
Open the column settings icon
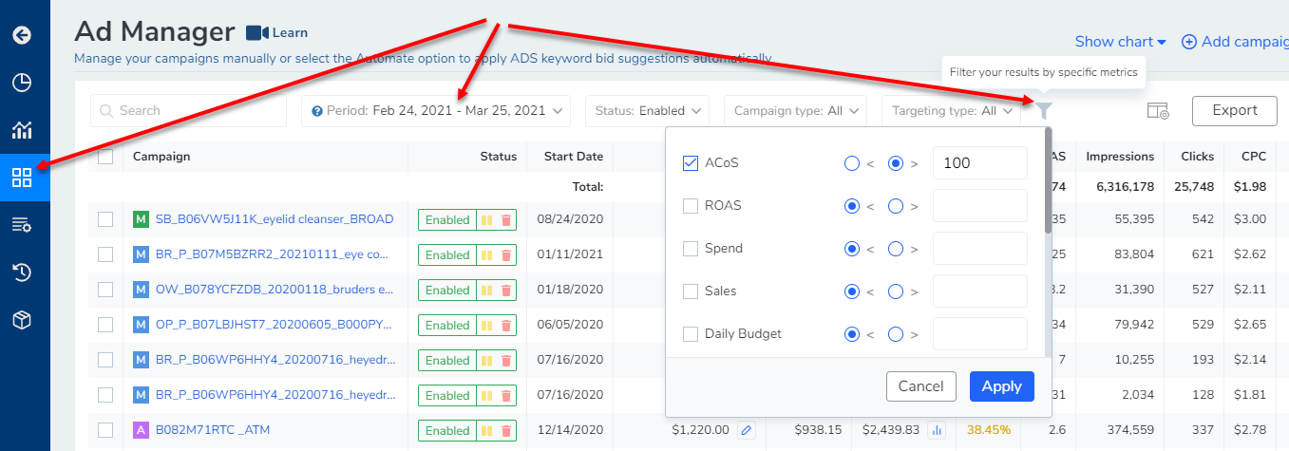pyautogui.click(x=1158, y=111)
